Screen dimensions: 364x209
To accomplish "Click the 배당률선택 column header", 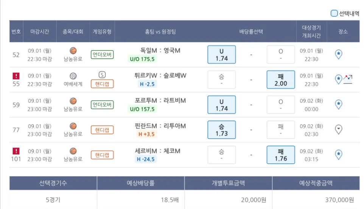I will point(251,31).
